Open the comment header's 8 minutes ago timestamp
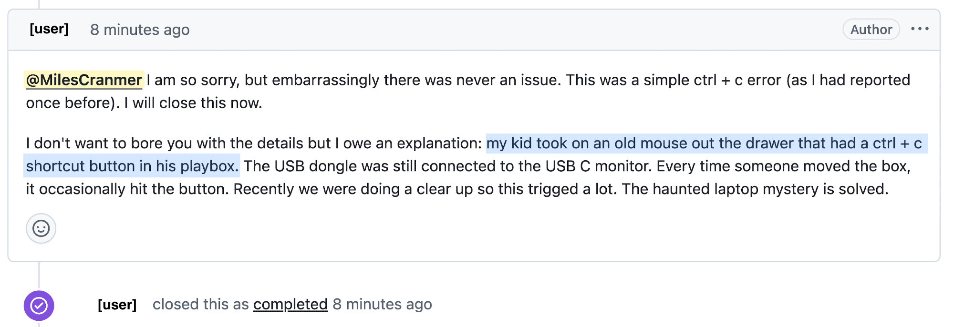 click(140, 30)
